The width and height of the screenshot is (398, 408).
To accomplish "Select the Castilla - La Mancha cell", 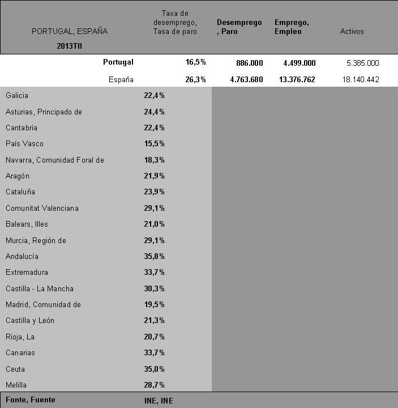I will 40,288.
